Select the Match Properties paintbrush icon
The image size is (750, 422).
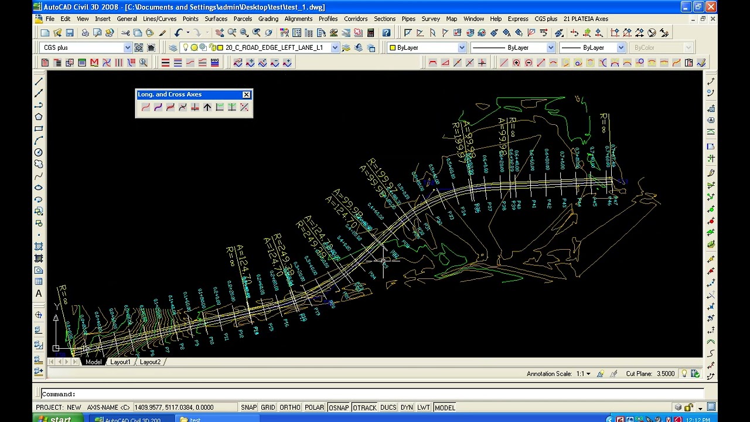[162, 33]
